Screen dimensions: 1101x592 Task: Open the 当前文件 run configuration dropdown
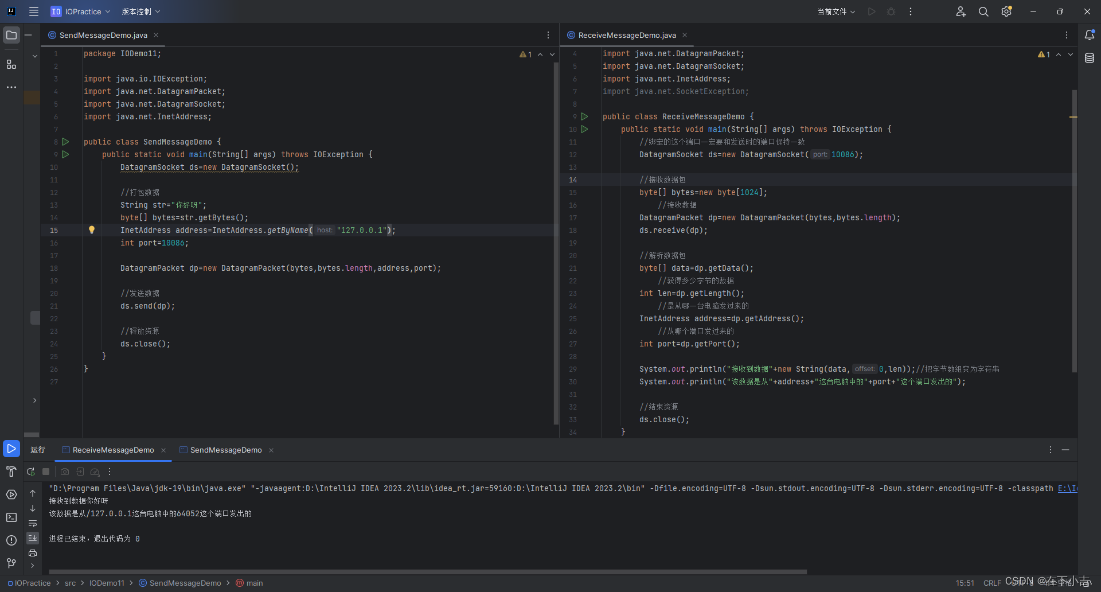click(x=836, y=11)
